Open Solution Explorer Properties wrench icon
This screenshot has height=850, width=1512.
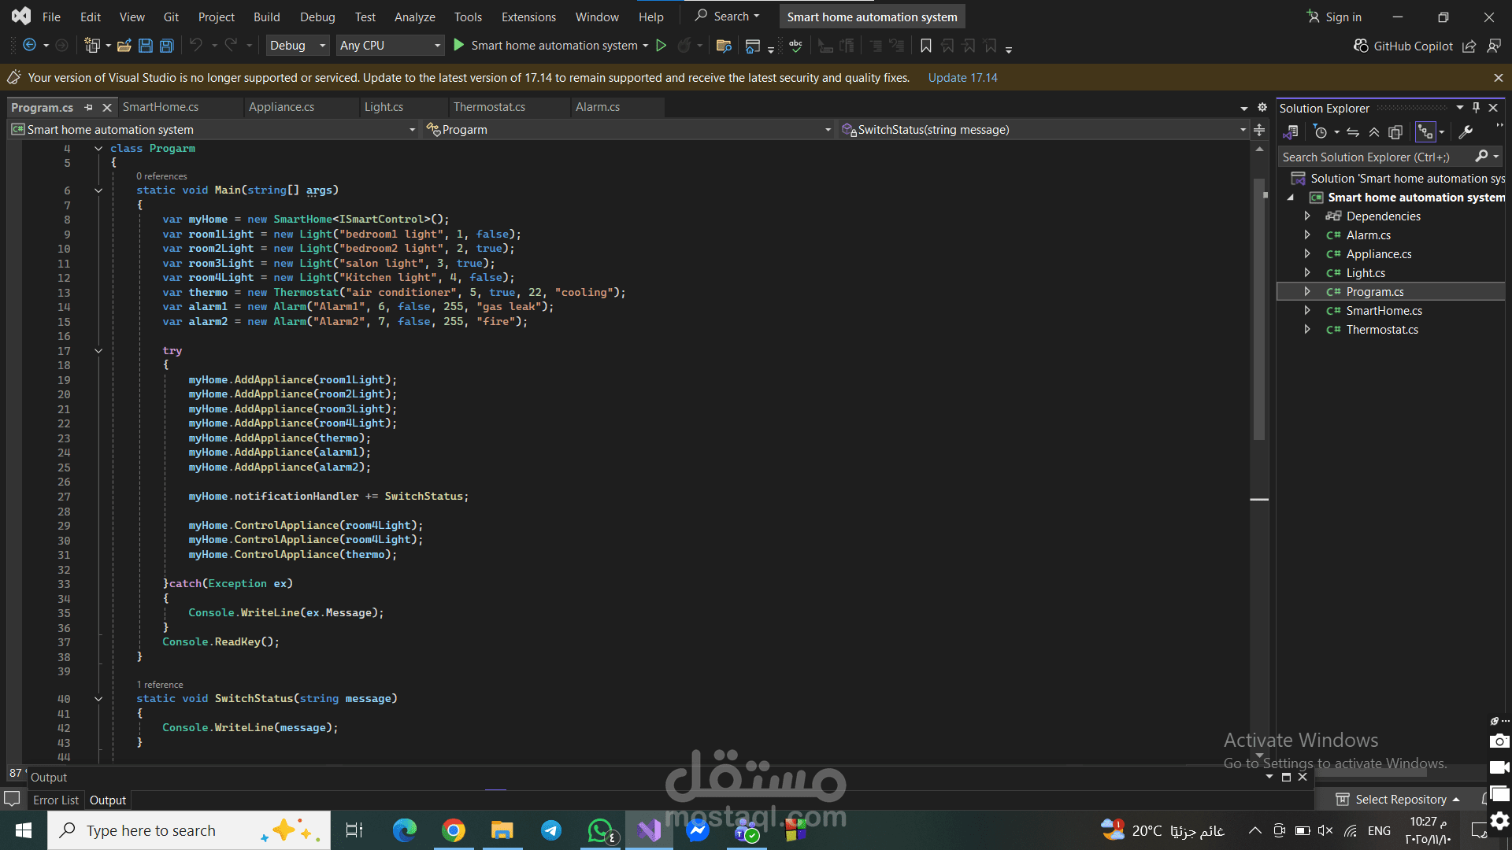point(1466,132)
